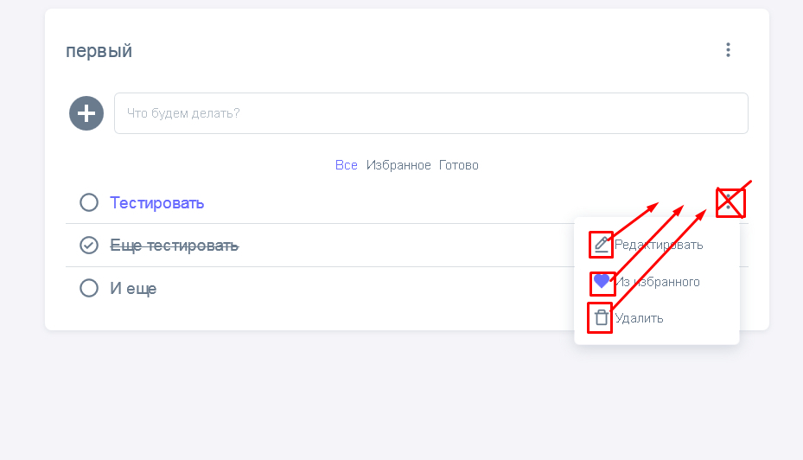This screenshot has width=803, height=460.
Task: Switch to the "Избранное" filter
Action: [398, 165]
